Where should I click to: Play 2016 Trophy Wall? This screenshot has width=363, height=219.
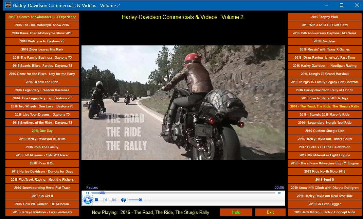pos(325,17)
